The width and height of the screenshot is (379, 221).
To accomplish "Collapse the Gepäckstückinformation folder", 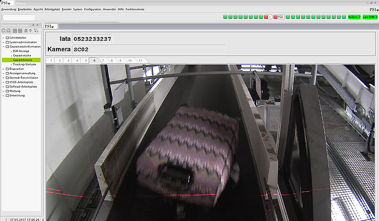I will coord(3,47).
